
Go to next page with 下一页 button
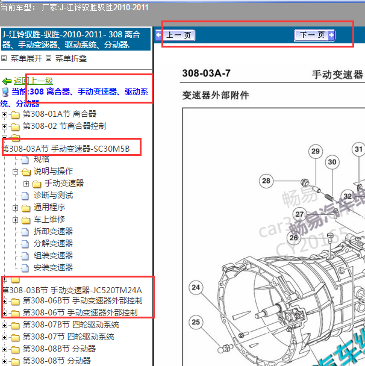tap(314, 35)
